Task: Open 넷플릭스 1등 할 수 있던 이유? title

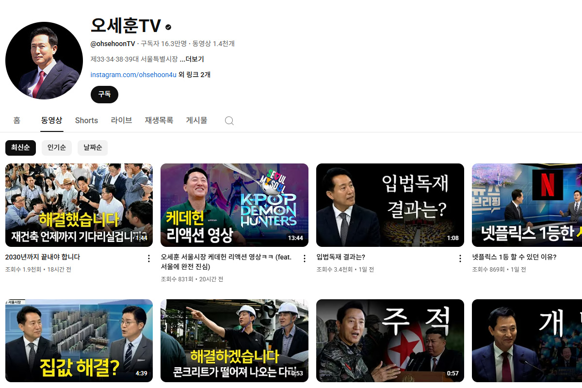Action: tap(514, 257)
